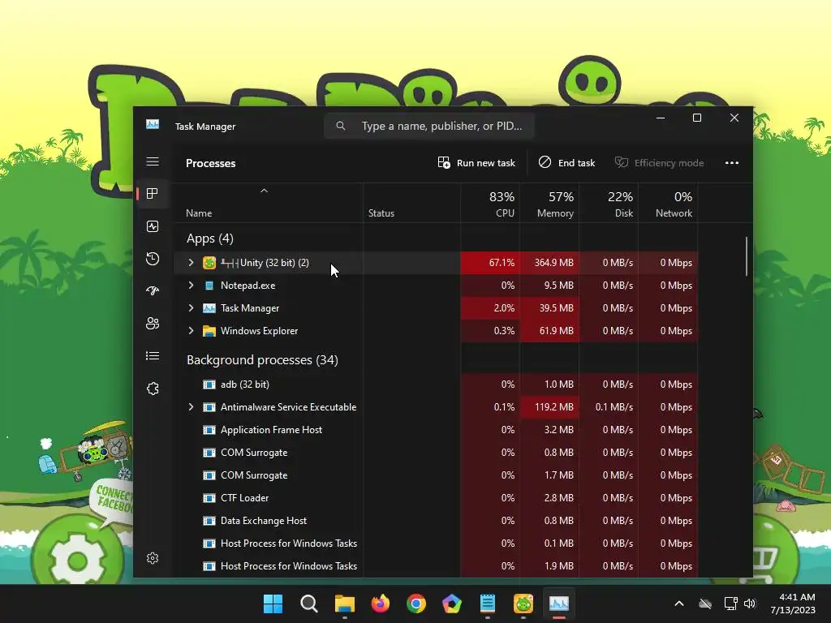The width and height of the screenshot is (831, 623).
Task: Click the 61.9 MB Windows Explorer memory cell
Action: coord(549,331)
